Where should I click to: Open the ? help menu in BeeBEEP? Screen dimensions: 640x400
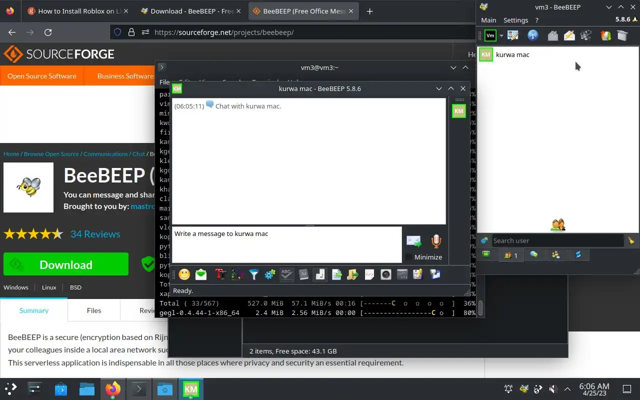[x=536, y=20]
